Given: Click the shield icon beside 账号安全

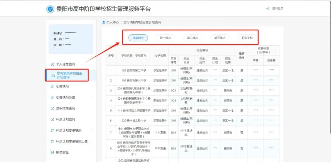Looking at the screenshot, I should 52,152.
